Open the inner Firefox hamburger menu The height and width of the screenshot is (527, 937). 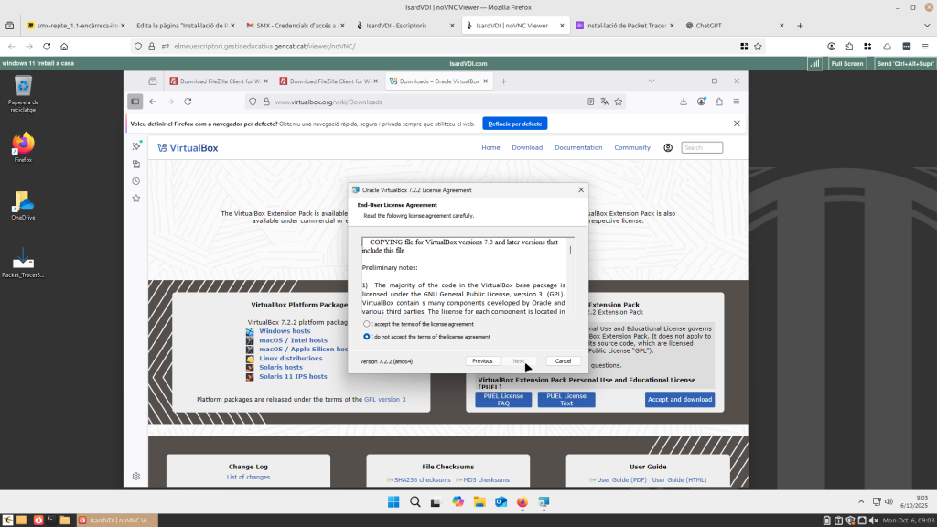click(x=737, y=102)
